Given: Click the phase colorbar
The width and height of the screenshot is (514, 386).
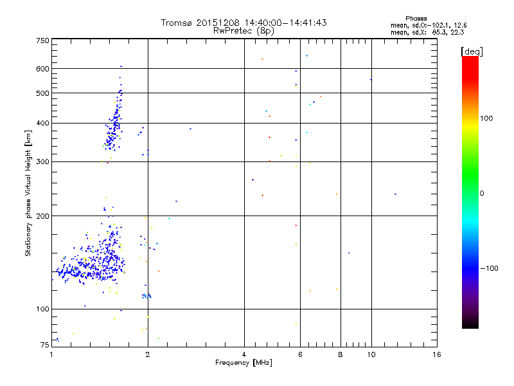Looking at the screenshot, I should click(x=470, y=192).
